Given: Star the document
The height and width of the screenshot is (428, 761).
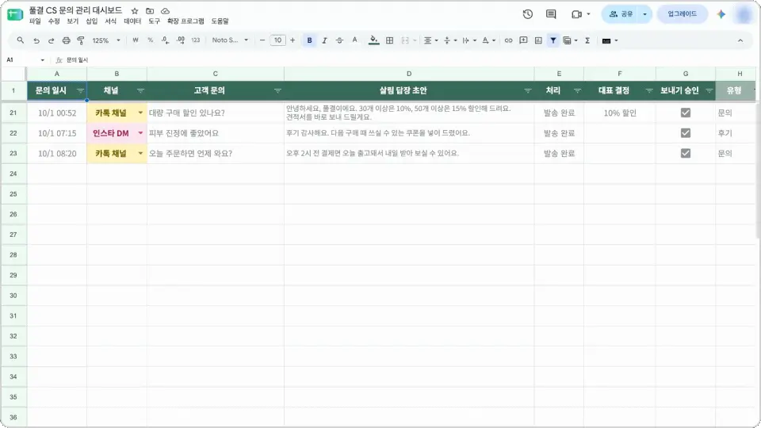Looking at the screenshot, I should 135,10.
